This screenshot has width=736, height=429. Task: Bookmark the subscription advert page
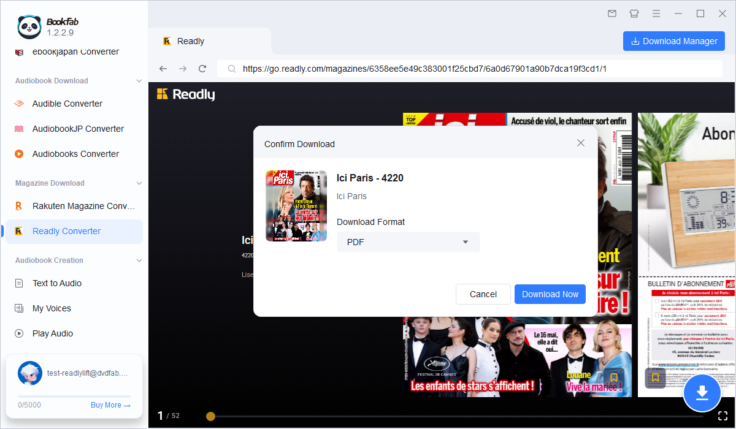655,378
